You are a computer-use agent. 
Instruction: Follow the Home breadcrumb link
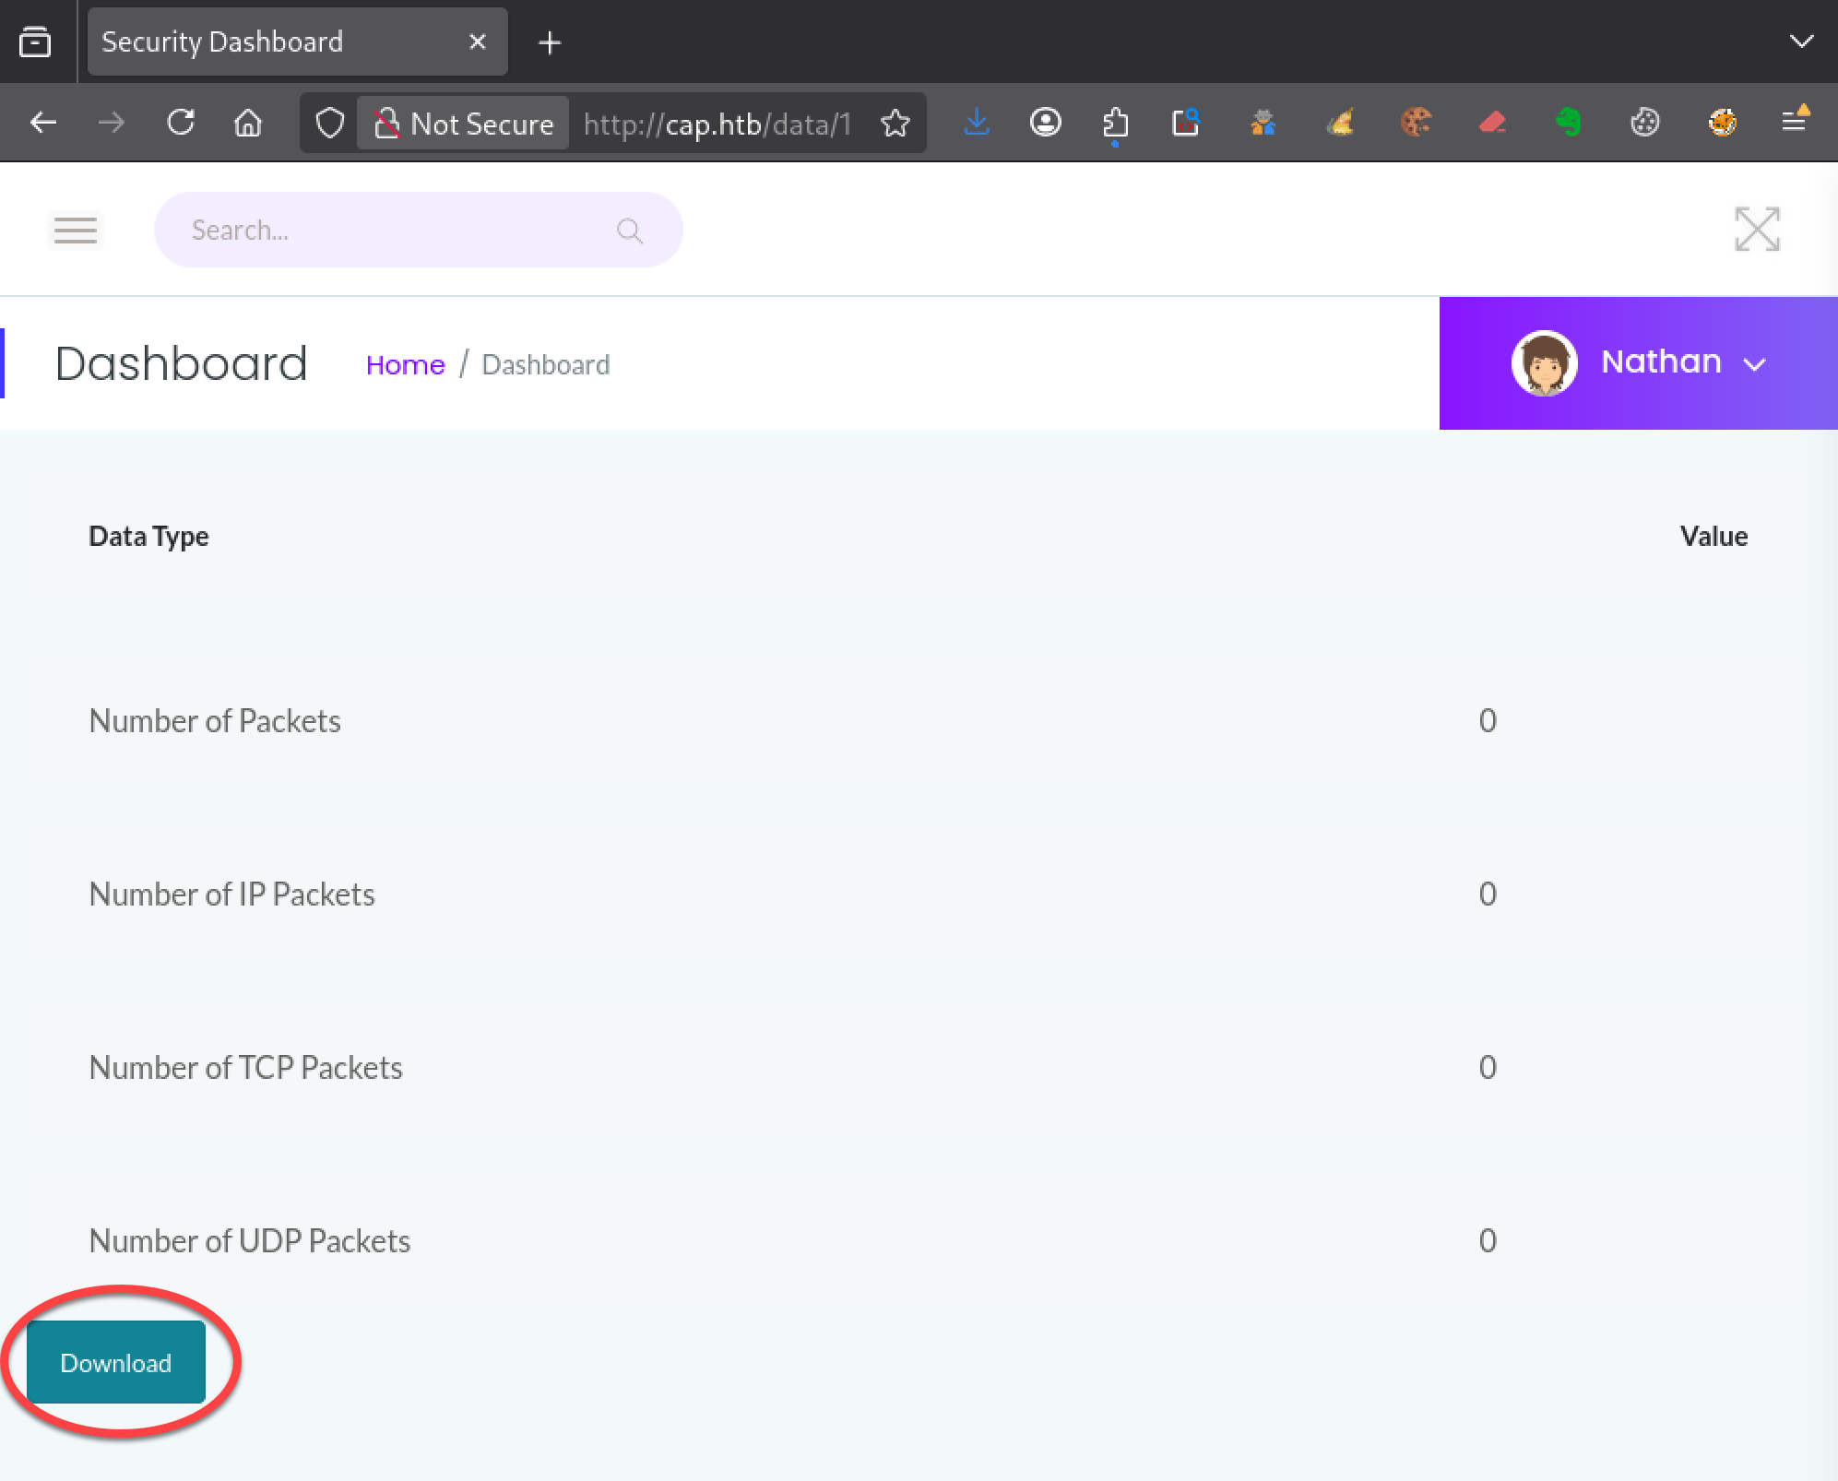[405, 364]
